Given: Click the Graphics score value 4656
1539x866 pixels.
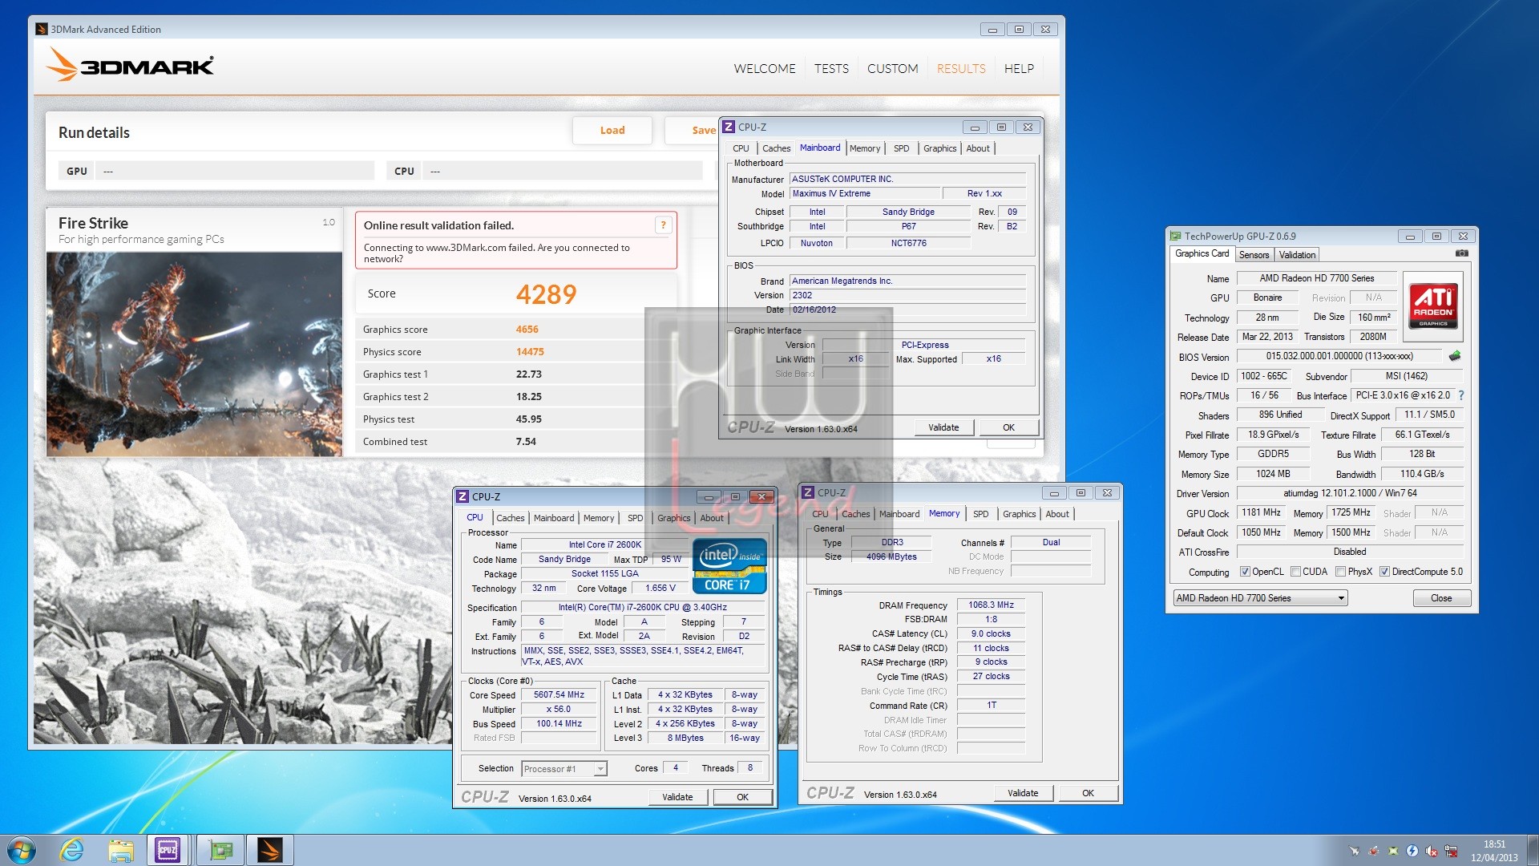Looking at the screenshot, I should [527, 330].
